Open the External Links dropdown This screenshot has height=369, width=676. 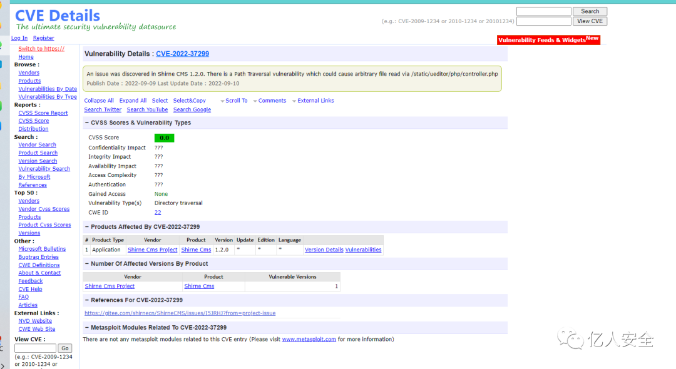point(313,101)
